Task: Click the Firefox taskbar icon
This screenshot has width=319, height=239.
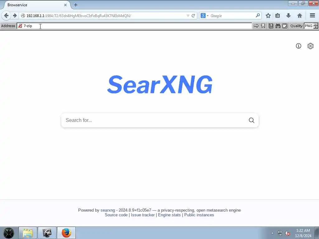Action: point(66,233)
